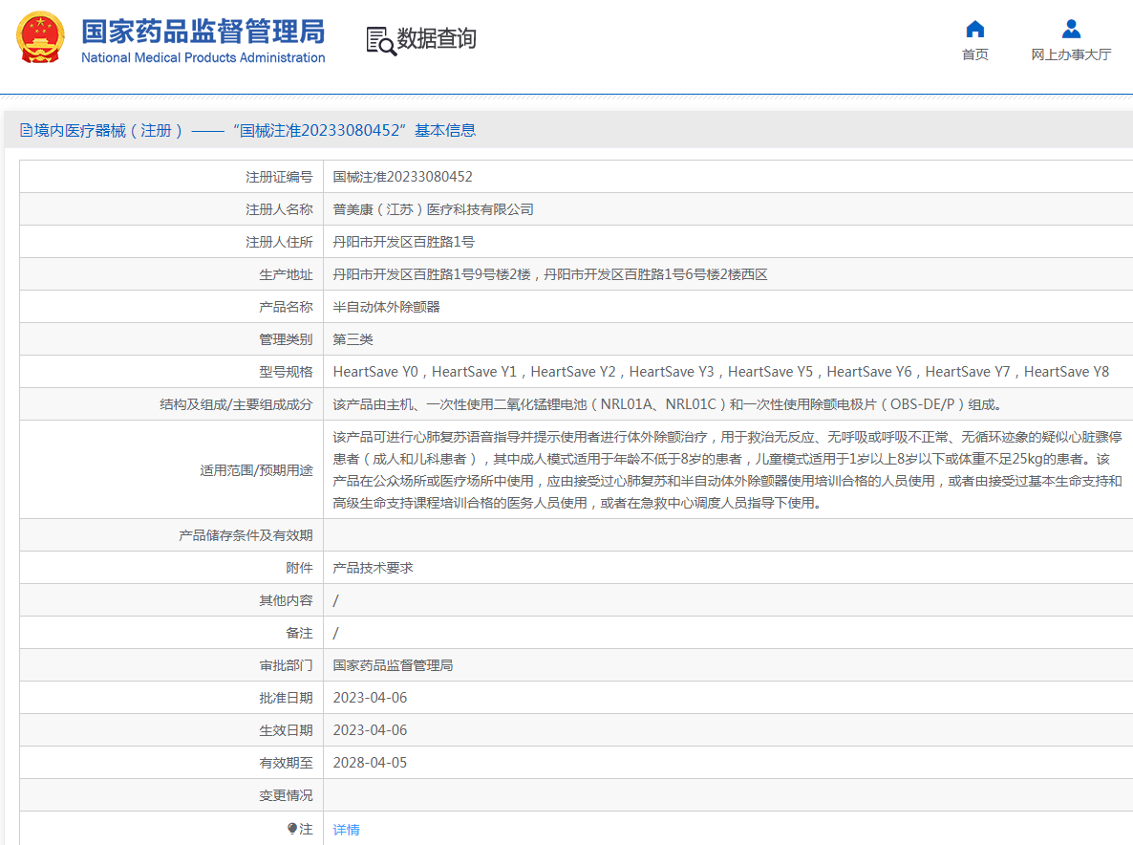Viewport: 1133px width, 845px height.
Task: Open the 详情 details link
Action: (x=345, y=829)
